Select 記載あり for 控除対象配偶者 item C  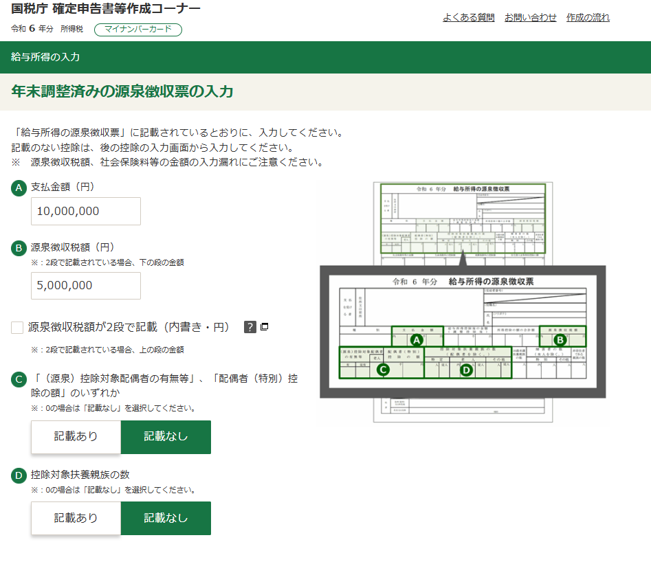[x=76, y=437]
